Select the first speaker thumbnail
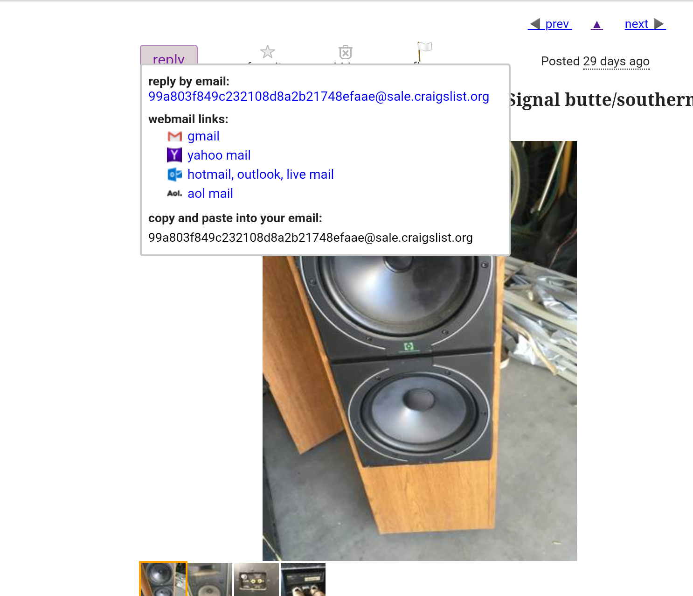Viewport: 693px width, 596px height. pos(163,579)
